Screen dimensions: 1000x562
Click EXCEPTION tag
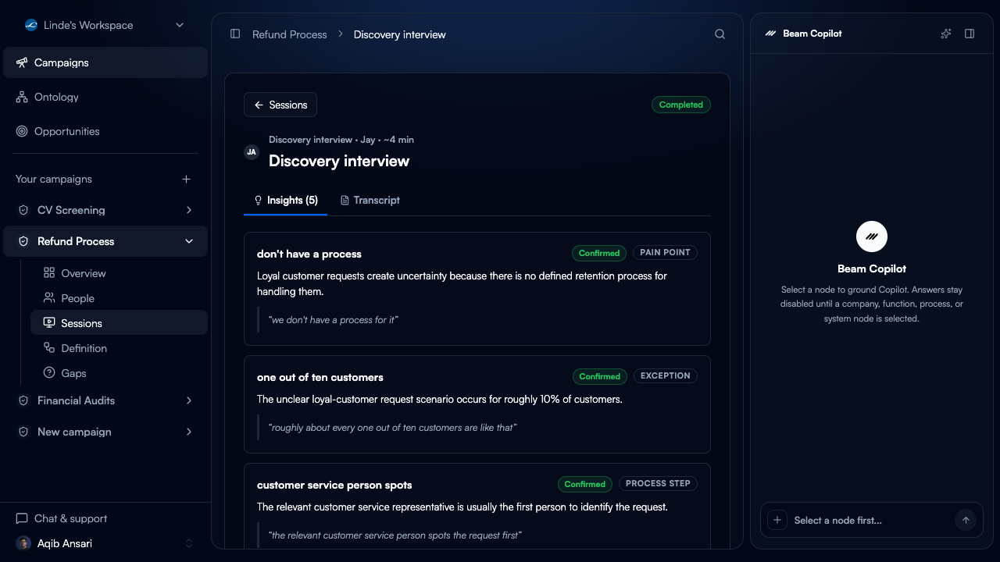click(x=666, y=376)
